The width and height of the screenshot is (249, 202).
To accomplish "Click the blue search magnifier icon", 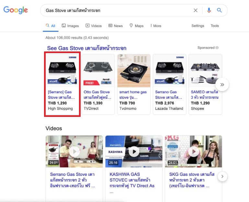I will pyautogui.click(x=219, y=10).
